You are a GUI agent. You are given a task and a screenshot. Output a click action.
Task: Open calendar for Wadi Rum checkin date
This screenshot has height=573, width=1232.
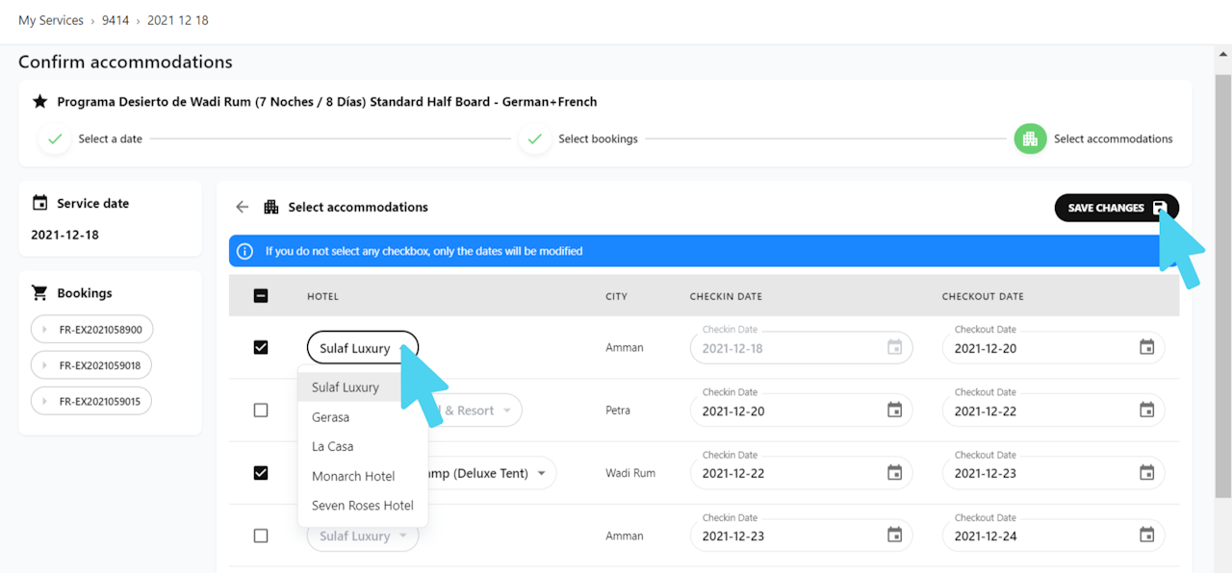894,473
